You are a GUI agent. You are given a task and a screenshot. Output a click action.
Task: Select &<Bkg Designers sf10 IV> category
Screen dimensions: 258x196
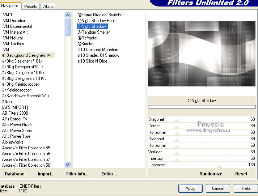click(24, 78)
